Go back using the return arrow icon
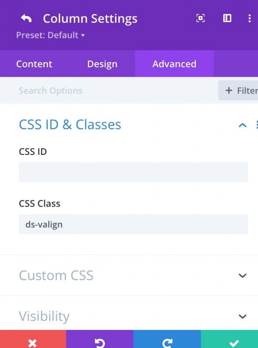Image resolution: width=258 pixels, height=348 pixels. click(26, 18)
